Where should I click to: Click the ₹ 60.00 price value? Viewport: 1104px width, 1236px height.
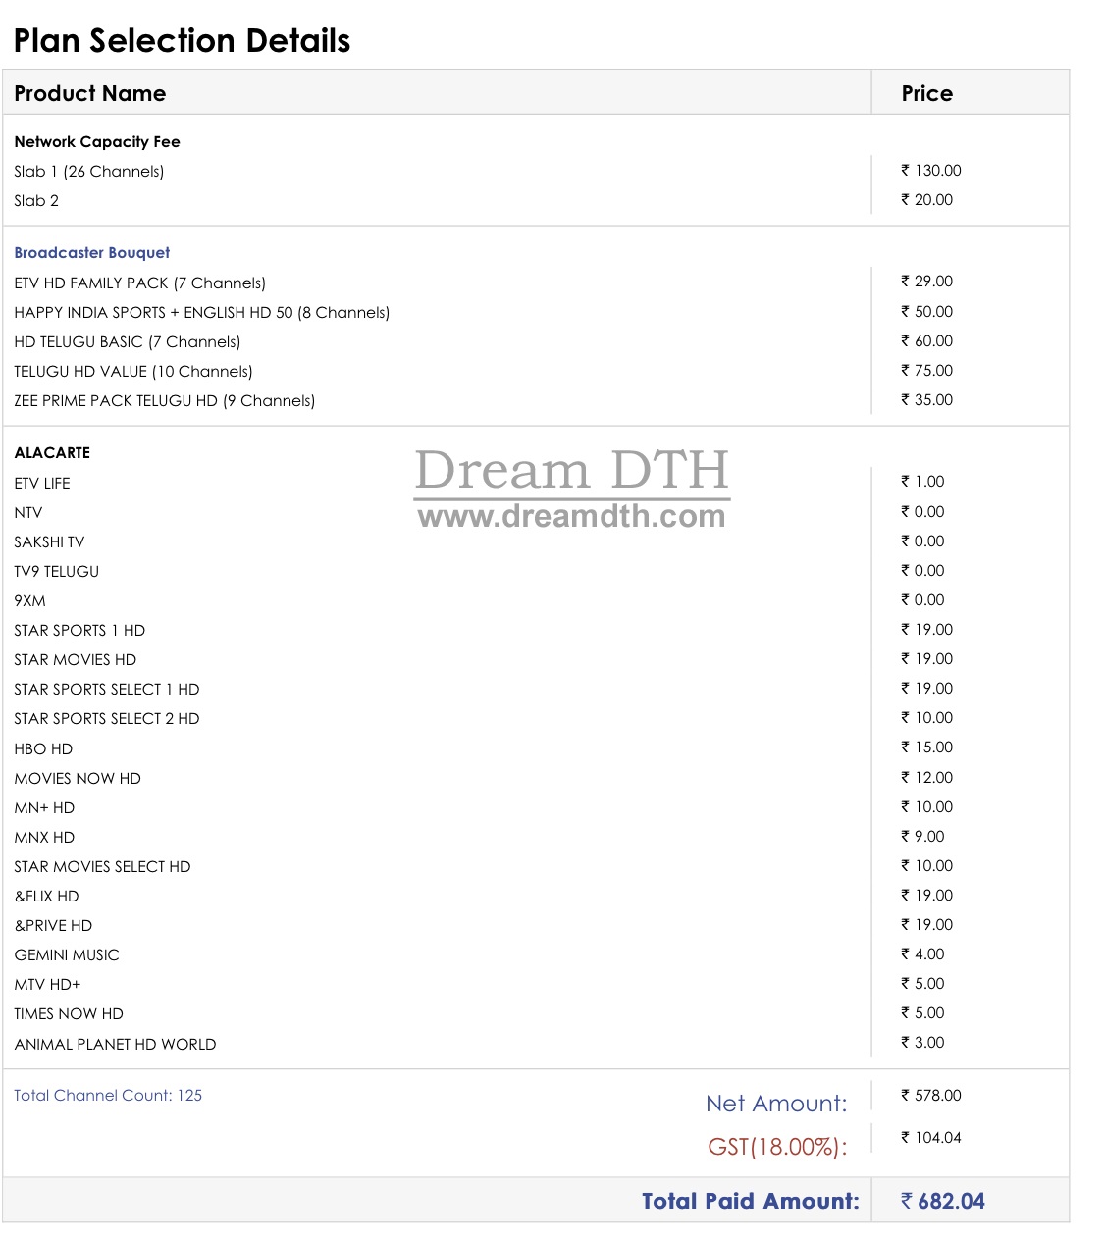(x=927, y=340)
